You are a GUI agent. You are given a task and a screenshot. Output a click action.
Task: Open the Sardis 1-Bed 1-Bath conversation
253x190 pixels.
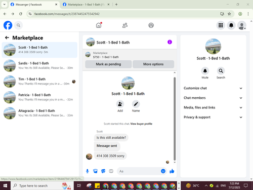click(39, 66)
